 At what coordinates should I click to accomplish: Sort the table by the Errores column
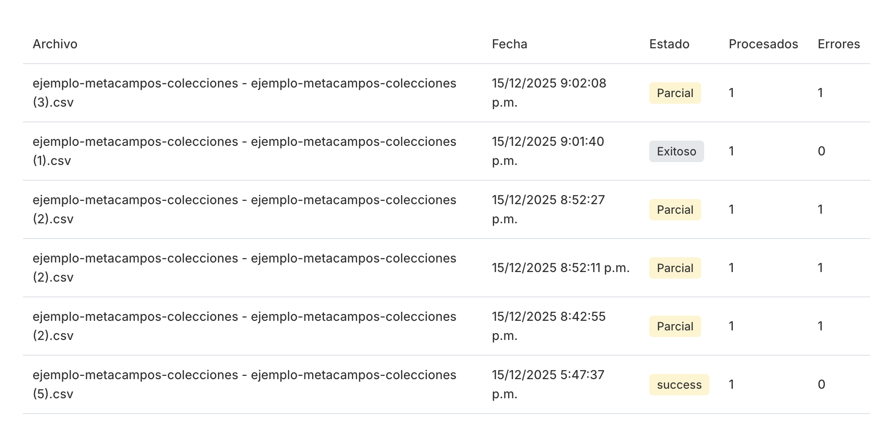[838, 44]
